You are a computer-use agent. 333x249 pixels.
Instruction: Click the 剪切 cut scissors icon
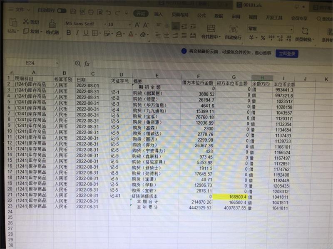[x=25, y=22]
